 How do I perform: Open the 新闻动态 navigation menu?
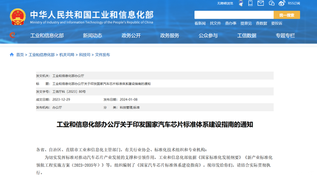(92, 36)
